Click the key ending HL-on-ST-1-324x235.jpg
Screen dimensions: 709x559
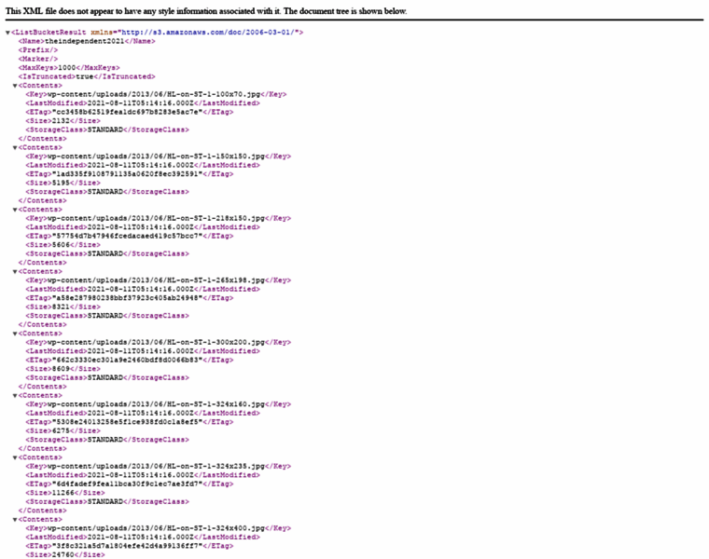(156, 466)
